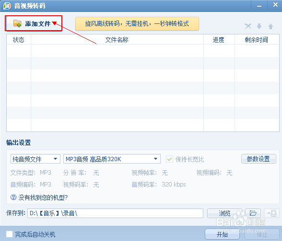
Task: Toggle the 保持长宽比 checkbox
Action: pos(169,159)
